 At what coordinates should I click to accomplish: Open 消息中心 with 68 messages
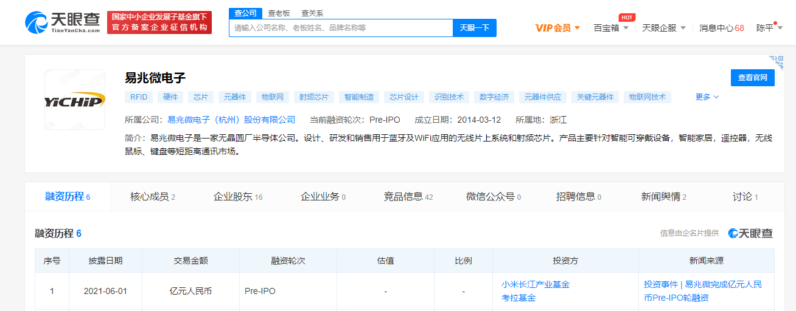[x=721, y=28]
